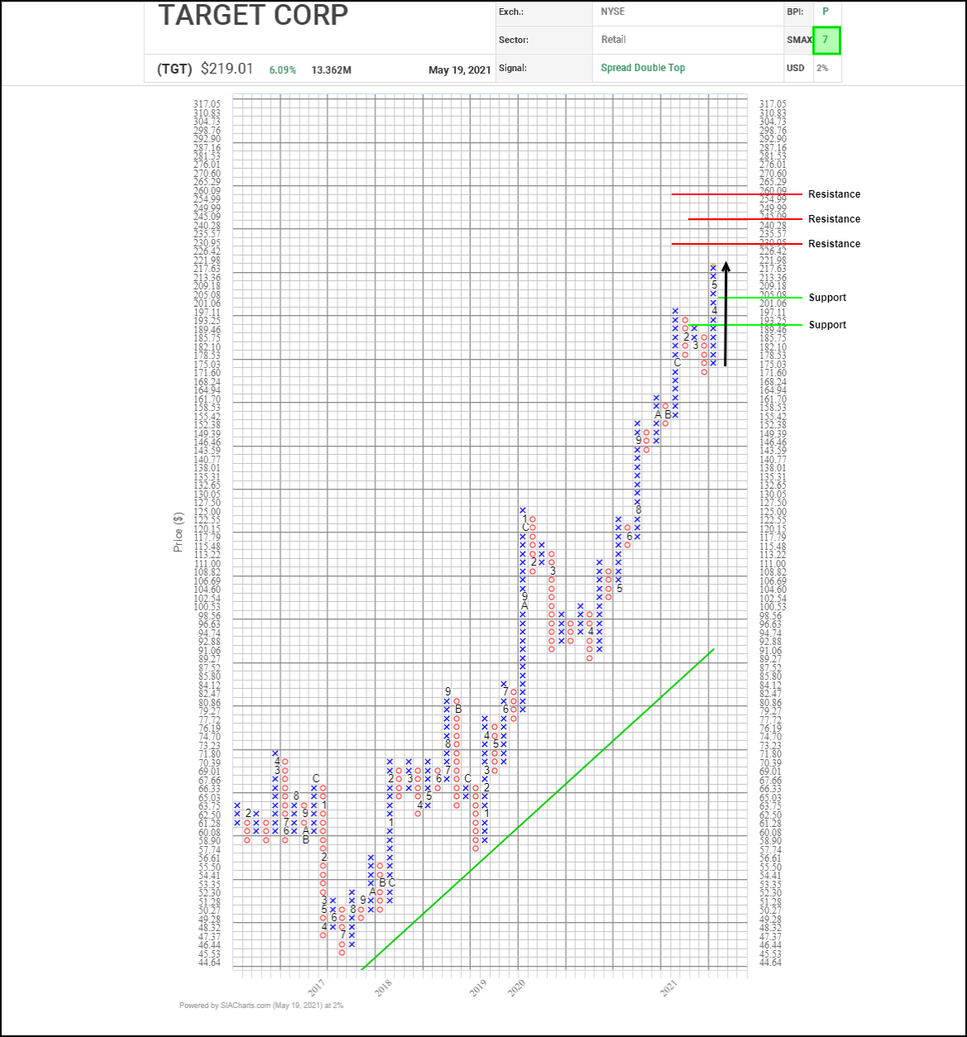Open the Retail sector link
The image size is (967, 1037).
(613, 40)
